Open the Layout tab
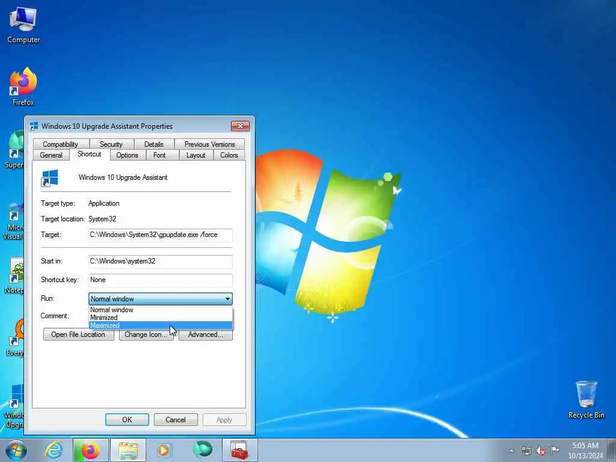The width and height of the screenshot is (616, 462). tap(196, 155)
